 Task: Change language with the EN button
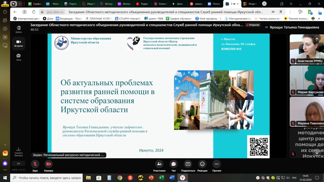click(x=19, y=163)
